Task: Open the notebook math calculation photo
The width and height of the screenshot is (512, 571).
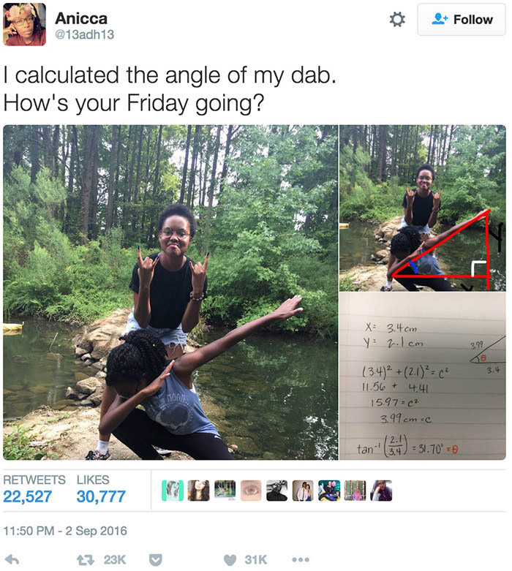Action: pyautogui.click(x=423, y=377)
